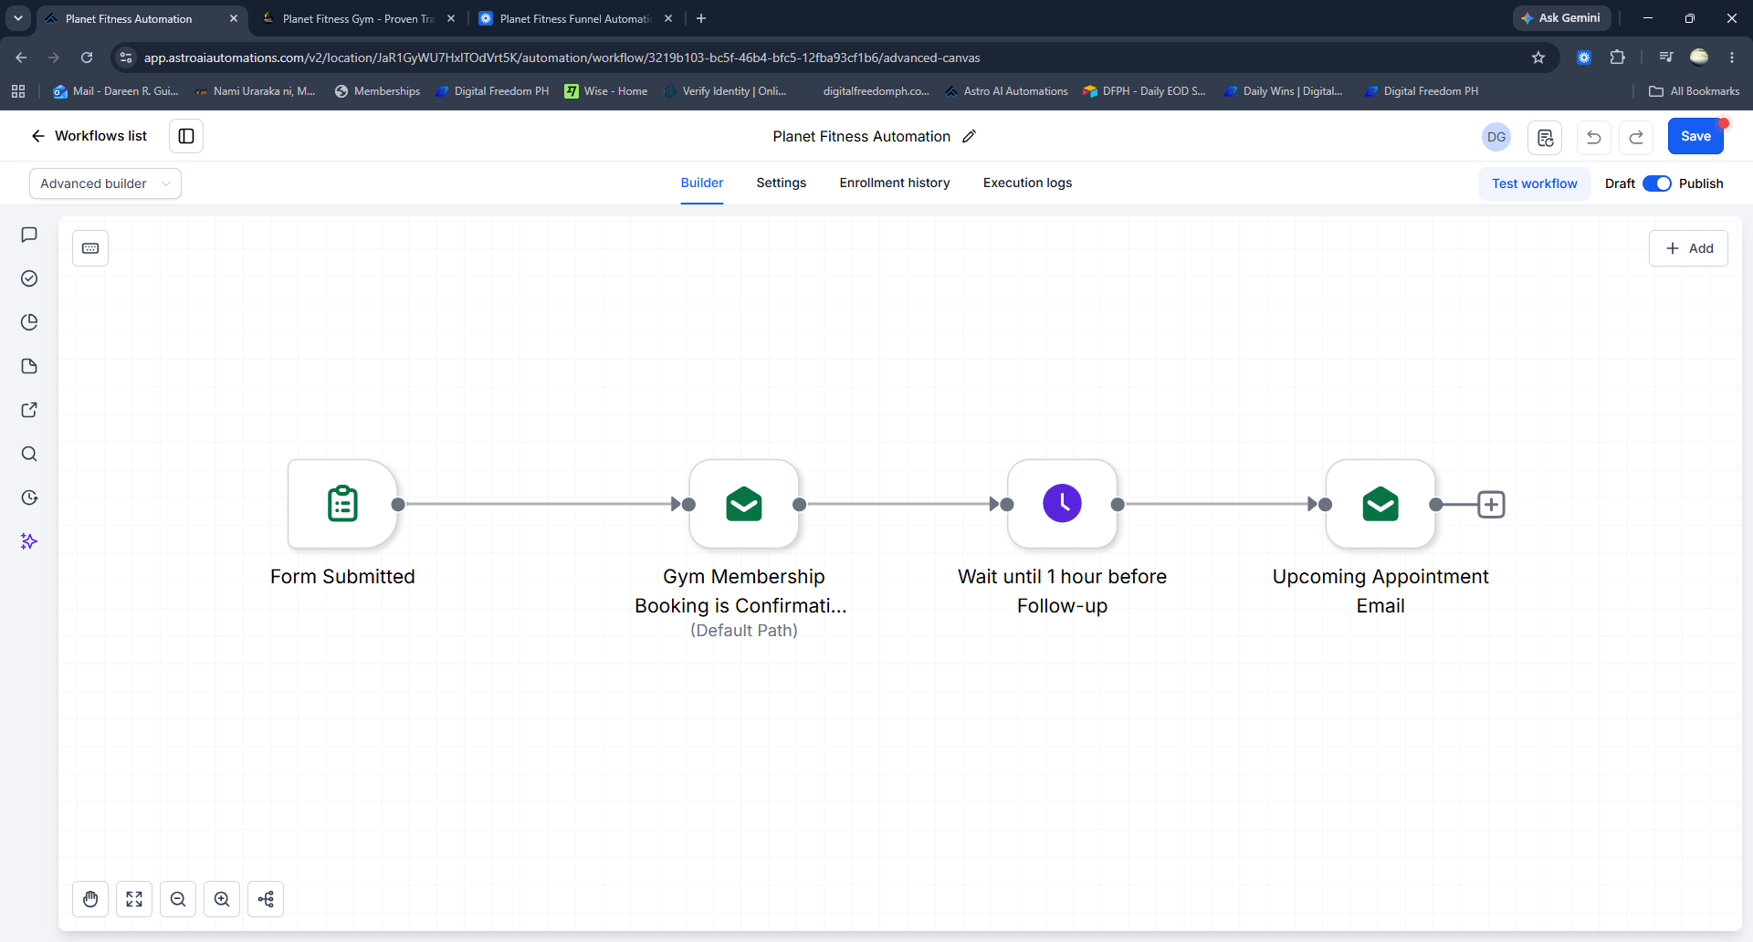Click the Save button
This screenshot has width=1753, height=942.
click(1695, 136)
